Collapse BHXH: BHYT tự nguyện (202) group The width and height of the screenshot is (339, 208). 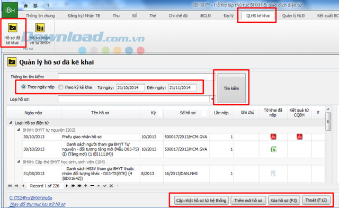(x=19, y=130)
